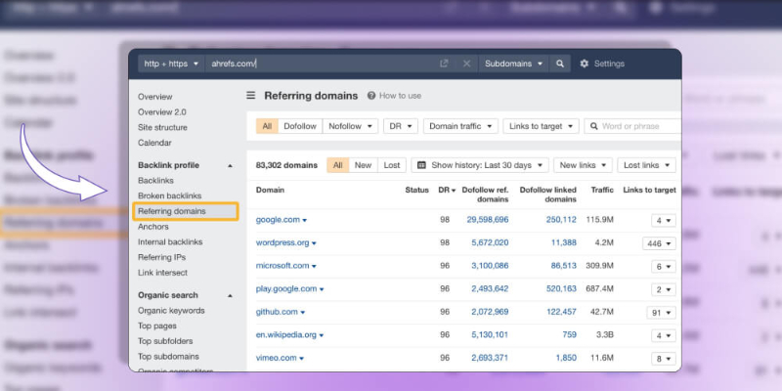The image size is (782, 391).
Task: Collapse the Backlink profile section
Action: point(230,165)
